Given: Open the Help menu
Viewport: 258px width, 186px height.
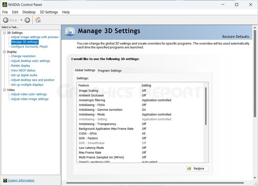Looking at the screenshot, I should click(66, 12).
